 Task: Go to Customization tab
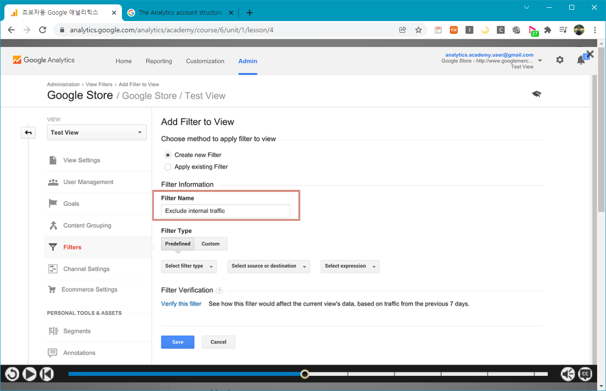205,61
